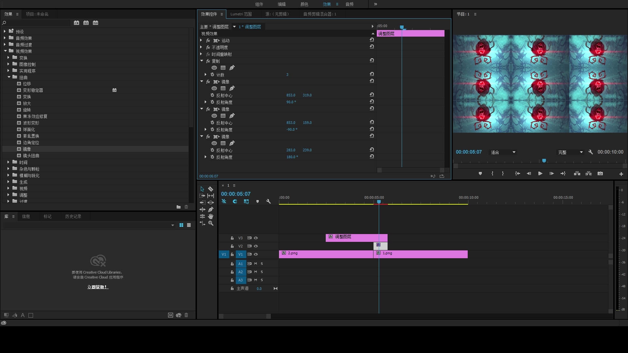Switch to the Lumetri 范围 tab
The width and height of the screenshot is (628, 353).
point(241,14)
